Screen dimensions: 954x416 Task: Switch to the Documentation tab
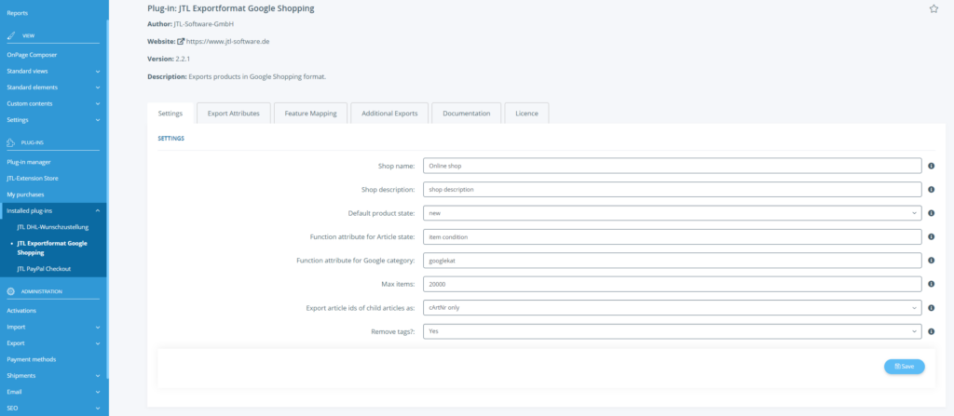(x=466, y=114)
